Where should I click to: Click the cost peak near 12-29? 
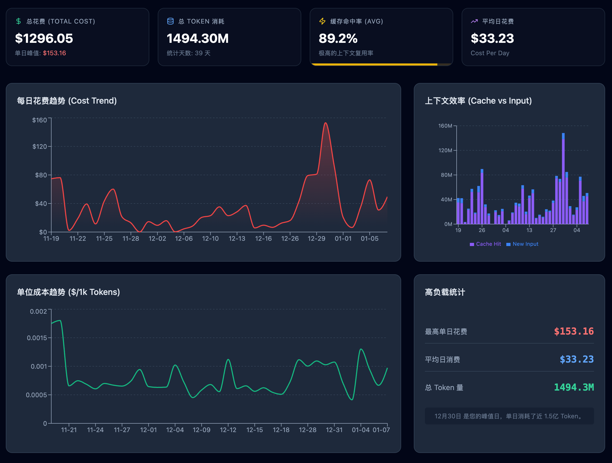coord(326,123)
